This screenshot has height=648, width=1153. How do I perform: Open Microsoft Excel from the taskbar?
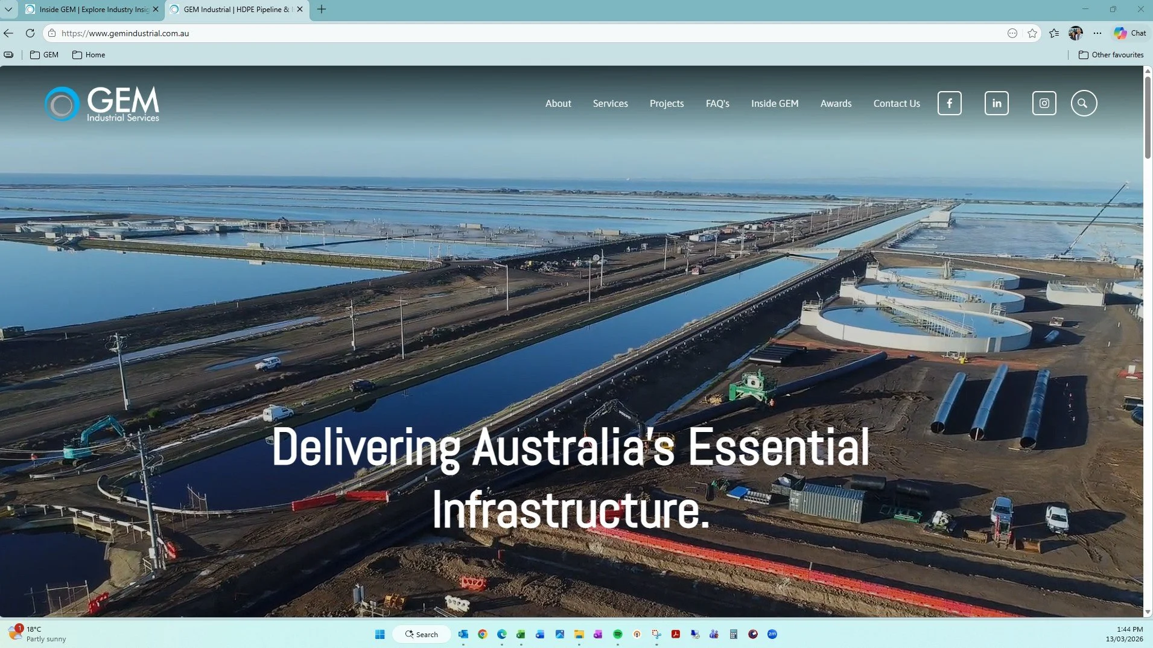point(520,634)
